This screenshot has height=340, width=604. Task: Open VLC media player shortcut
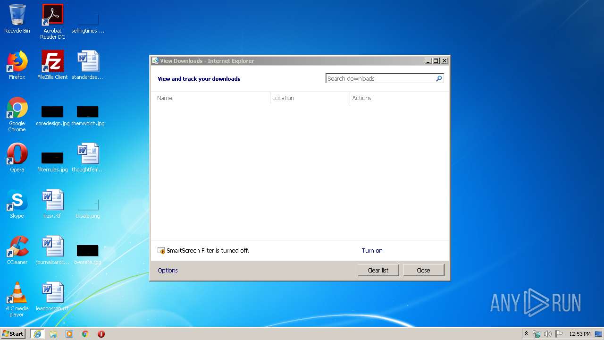tap(17, 299)
